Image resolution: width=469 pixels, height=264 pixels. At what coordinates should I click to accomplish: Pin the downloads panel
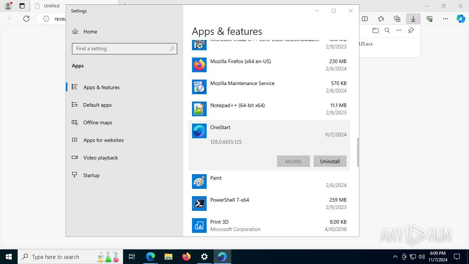pos(411,30)
